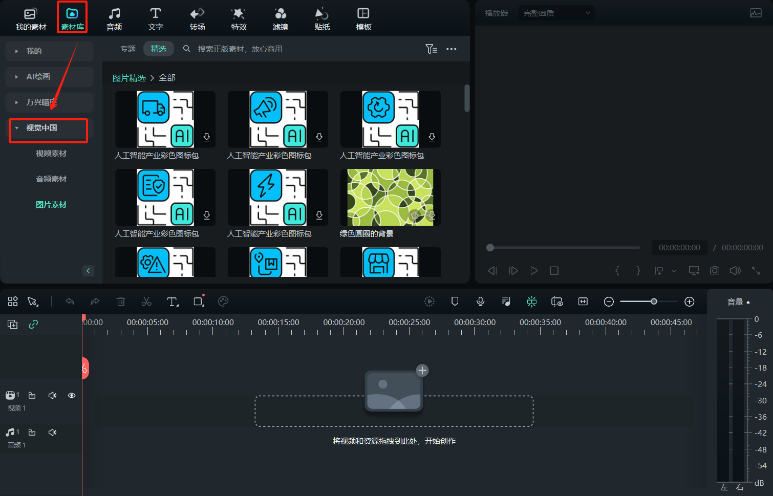
Task: Click the trash delete icon in timeline toolbar
Action: (121, 301)
